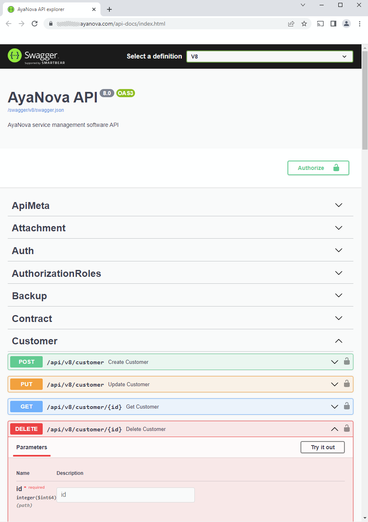
Task: Open the /swagger/v8/swagger.json link
Action: click(x=36, y=110)
